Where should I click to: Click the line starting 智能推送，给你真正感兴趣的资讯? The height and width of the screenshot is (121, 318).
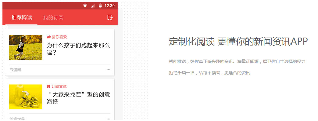(x=237, y=61)
